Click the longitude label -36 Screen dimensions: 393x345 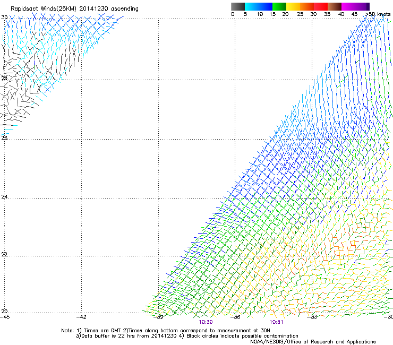click(x=235, y=317)
